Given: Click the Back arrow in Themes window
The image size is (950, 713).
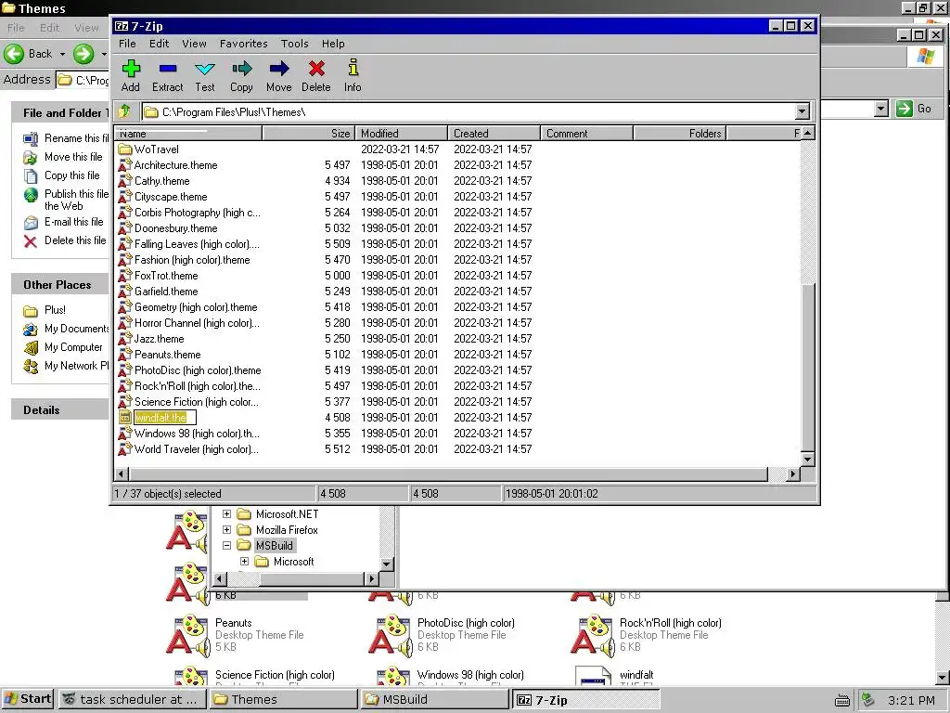Looking at the screenshot, I should [14, 53].
